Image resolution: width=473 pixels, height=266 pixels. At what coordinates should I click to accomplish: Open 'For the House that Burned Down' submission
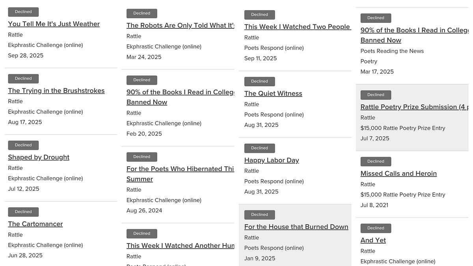[x=296, y=226]
